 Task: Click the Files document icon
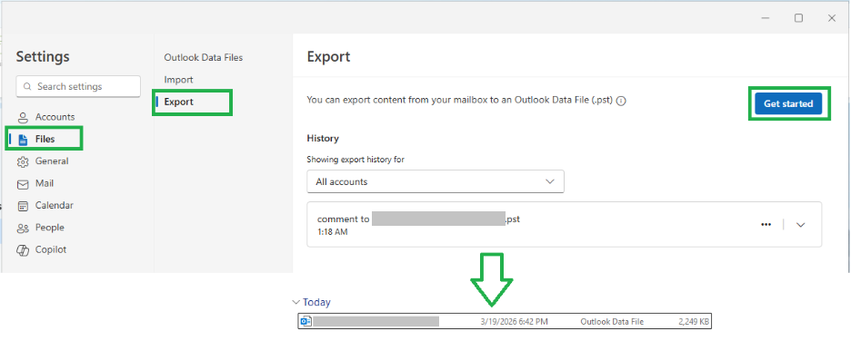click(23, 140)
